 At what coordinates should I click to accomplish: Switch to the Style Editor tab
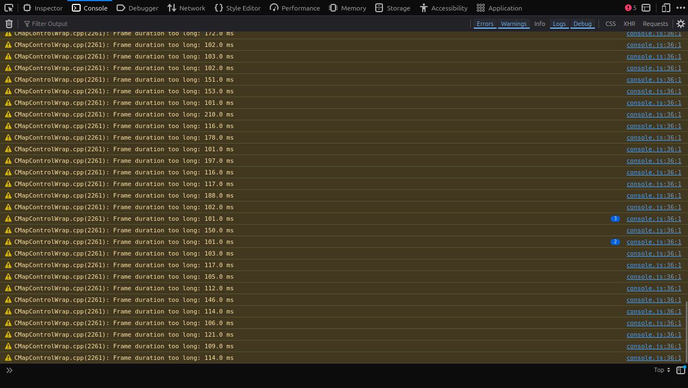tap(238, 8)
